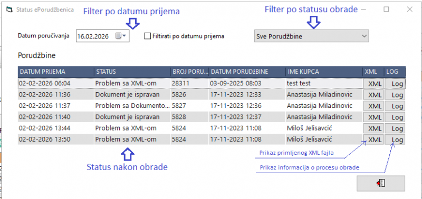Open Log for order 5827
Image resolution: width=422 pixels, height=199 pixels.
tap(395, 106)
